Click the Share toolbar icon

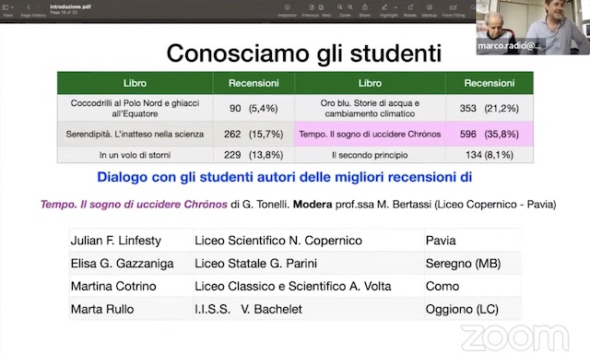(x=365, y=7)
